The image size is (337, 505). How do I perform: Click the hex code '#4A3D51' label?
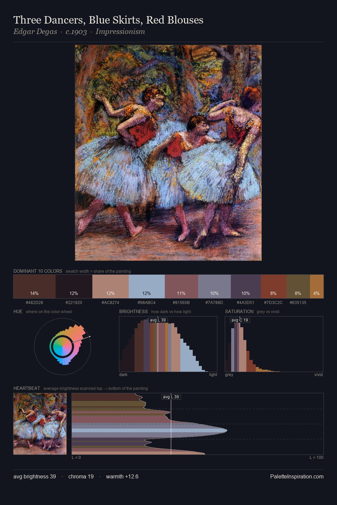[246, 302]
